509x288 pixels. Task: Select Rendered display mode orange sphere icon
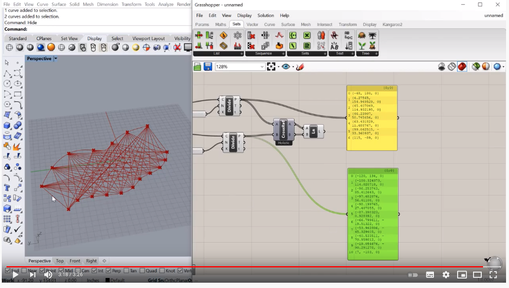[51, 48]
